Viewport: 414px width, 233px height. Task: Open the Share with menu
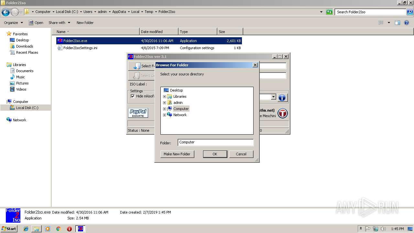pyautogui.click(x=59, y=23)
